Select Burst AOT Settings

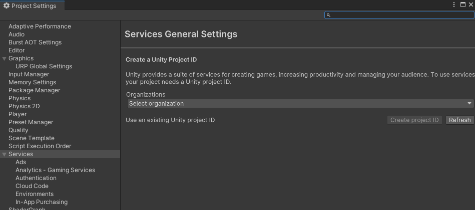point(35,42)
